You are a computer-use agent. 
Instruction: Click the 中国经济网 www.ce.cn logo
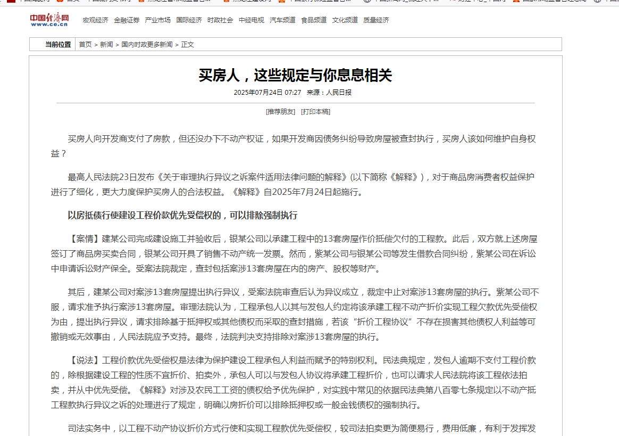coord(50,20)
